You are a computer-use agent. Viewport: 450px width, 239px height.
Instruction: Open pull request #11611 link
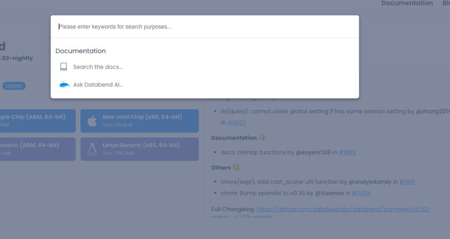pyautogui.click(x=407, y=182)
